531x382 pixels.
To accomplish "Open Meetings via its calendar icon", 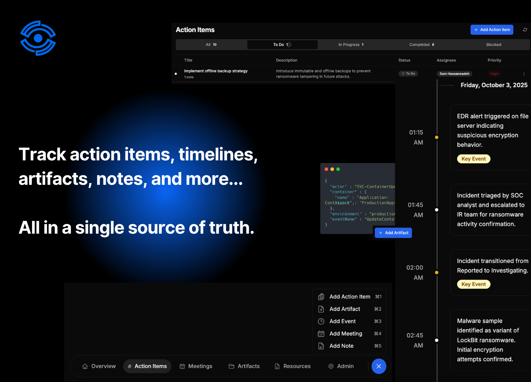I will (182, 366).
